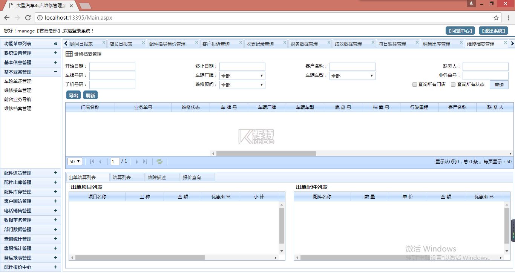Click the 查询 button

499,85
